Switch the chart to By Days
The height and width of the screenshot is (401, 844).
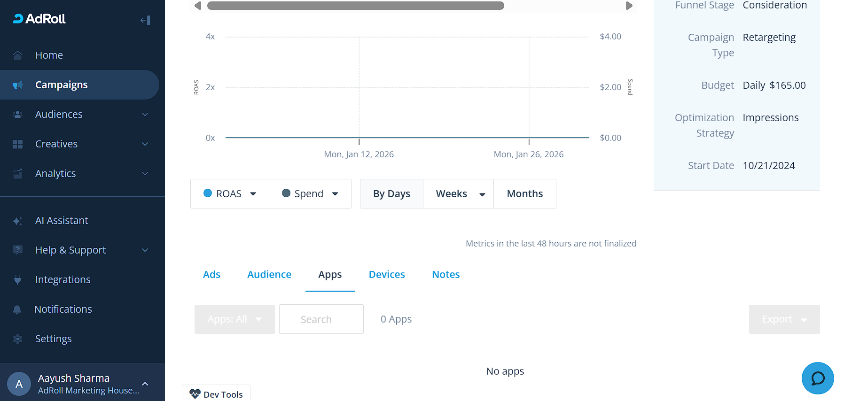tap(391, 194)
